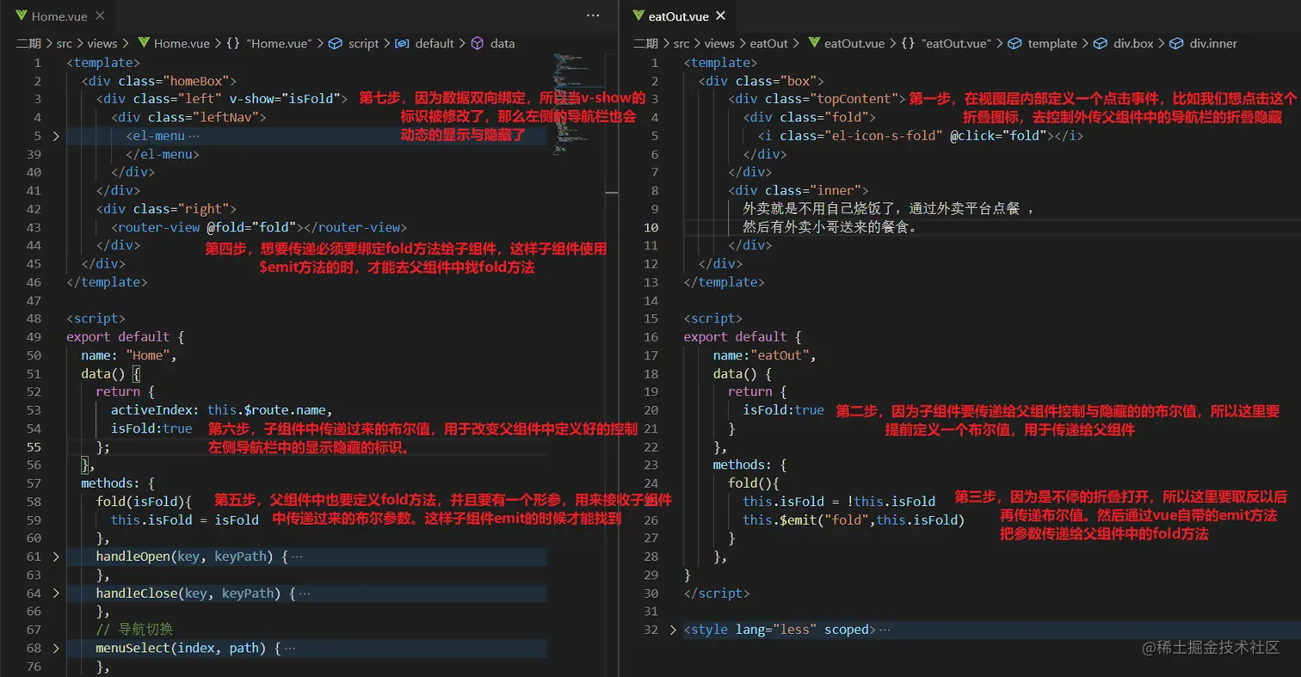Click the Vue icon on the Home.vue tab
This screenshot has height=677, width=1301.
pyautogui.click(x=22, y=15)
